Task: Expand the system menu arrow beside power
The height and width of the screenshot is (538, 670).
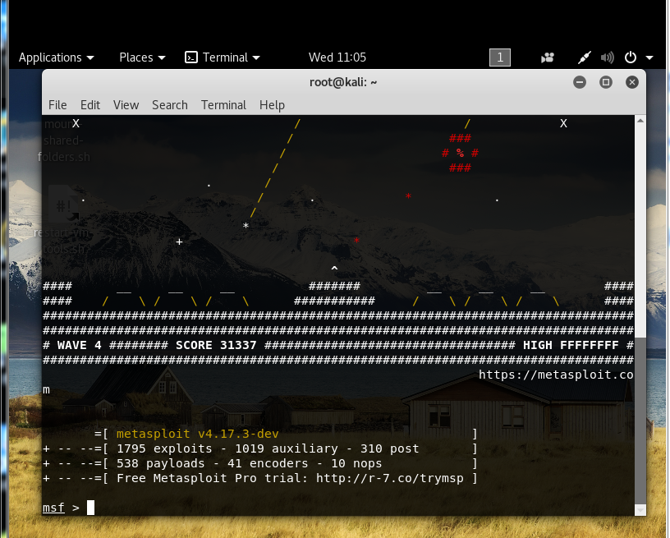Action: coord(649,57)
